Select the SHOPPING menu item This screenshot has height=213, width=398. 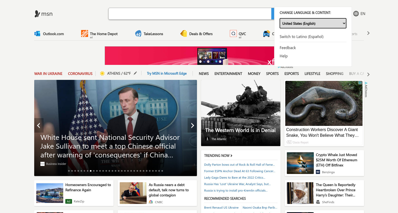tap(335, 74)
